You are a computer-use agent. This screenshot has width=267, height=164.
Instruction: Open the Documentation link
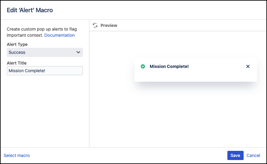coord(59,35)
